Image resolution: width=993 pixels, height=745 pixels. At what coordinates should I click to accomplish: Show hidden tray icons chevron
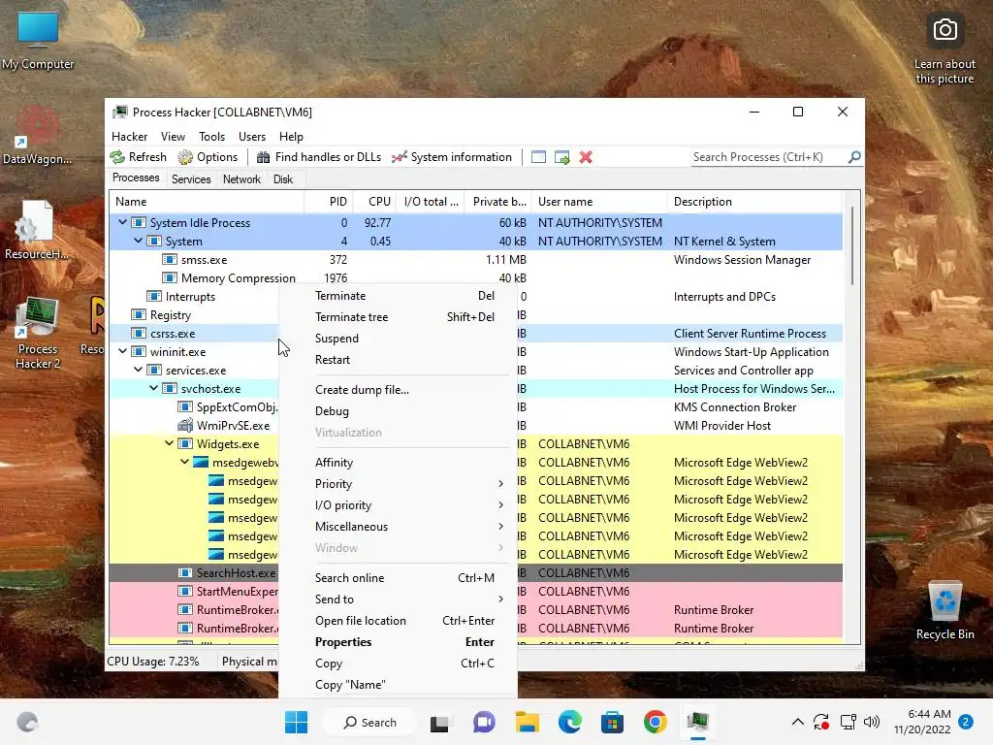click(x=798, y=722)
